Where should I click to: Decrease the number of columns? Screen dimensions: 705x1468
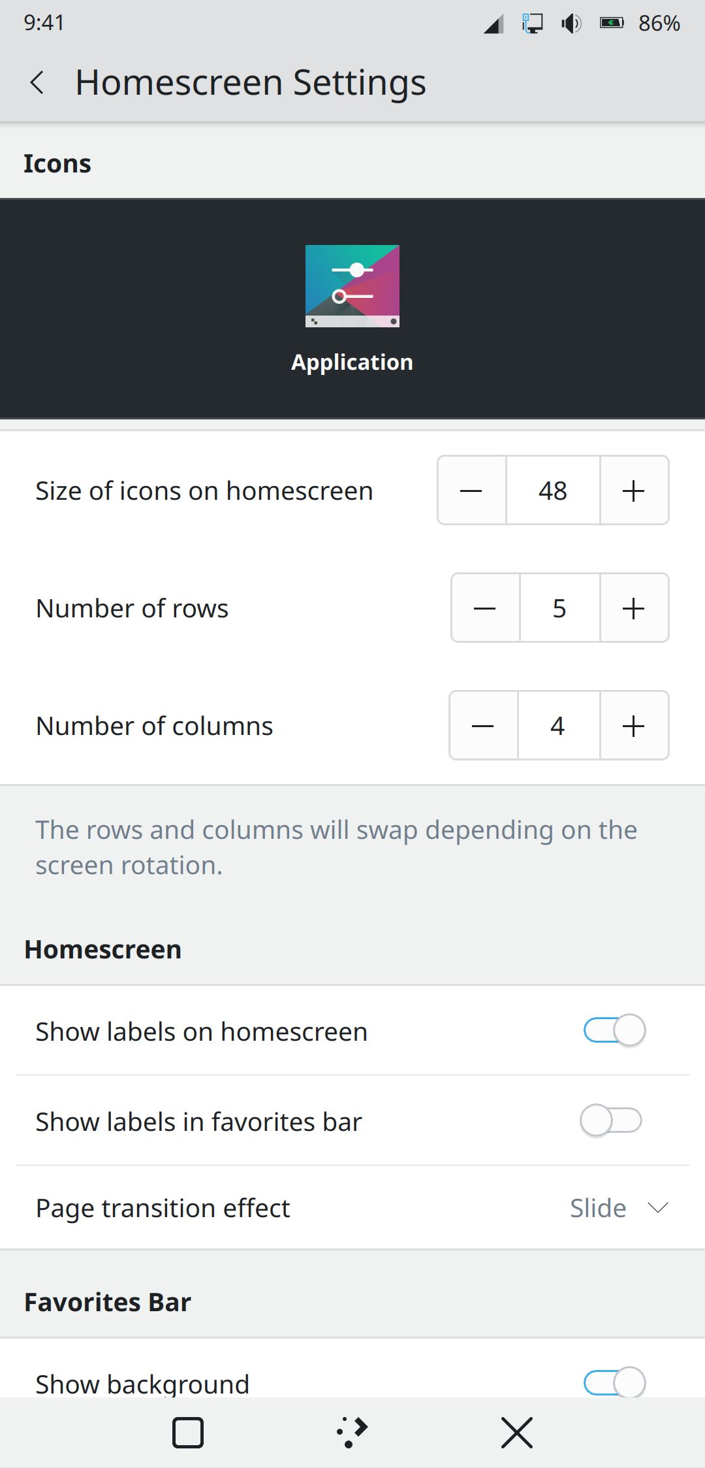[483, 726]
